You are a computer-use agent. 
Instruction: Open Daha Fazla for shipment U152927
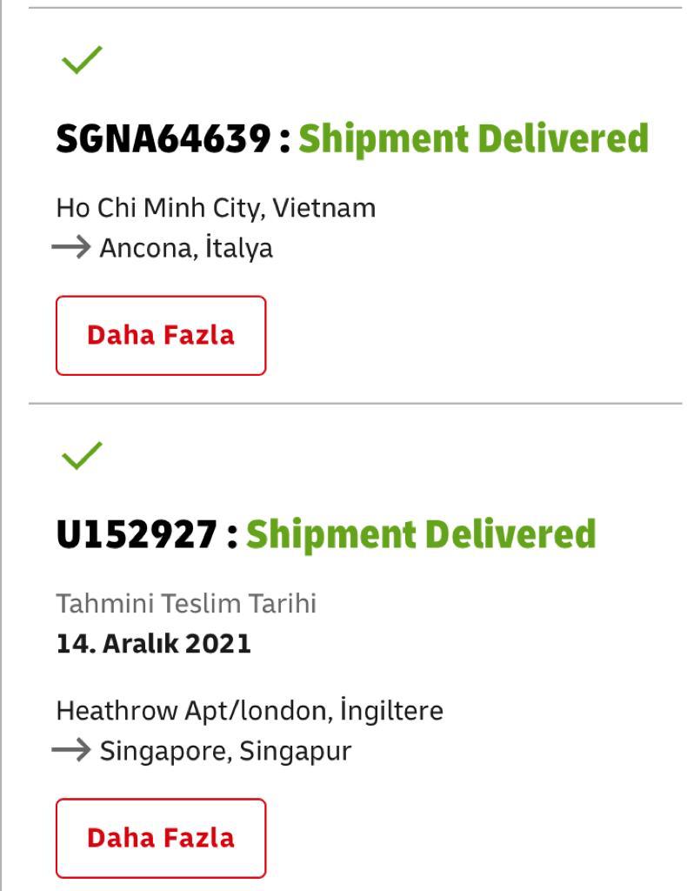tap(161, 838)
